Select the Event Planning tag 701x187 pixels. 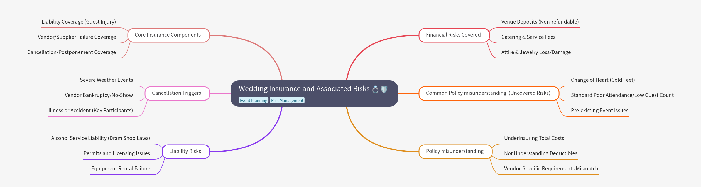point(253,100)
